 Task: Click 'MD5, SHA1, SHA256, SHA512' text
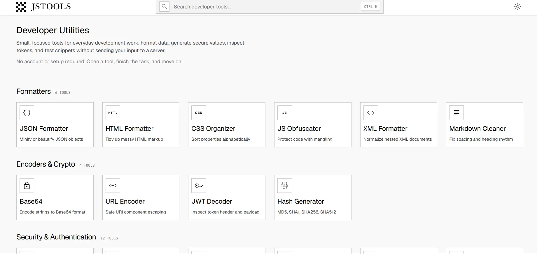[x=307, y=212]
